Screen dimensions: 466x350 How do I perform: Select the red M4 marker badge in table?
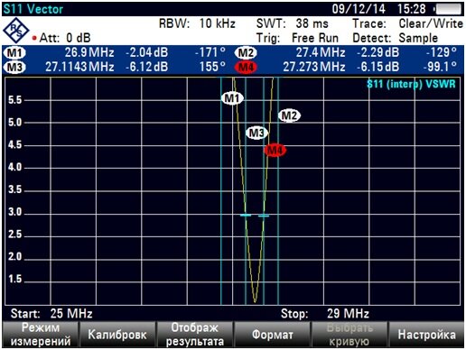point(246,67)
